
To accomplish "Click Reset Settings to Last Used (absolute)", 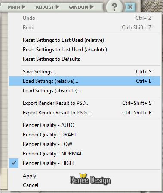I will coord(85,50).
